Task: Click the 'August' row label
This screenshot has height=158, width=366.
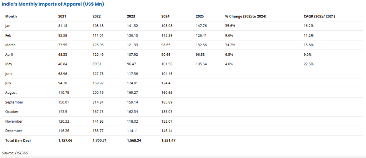Action: point(11,93)
